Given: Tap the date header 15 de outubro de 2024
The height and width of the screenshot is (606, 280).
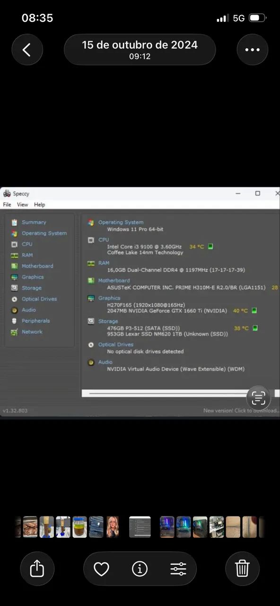Looking at the screenshot, I should [x=140, y=45].
